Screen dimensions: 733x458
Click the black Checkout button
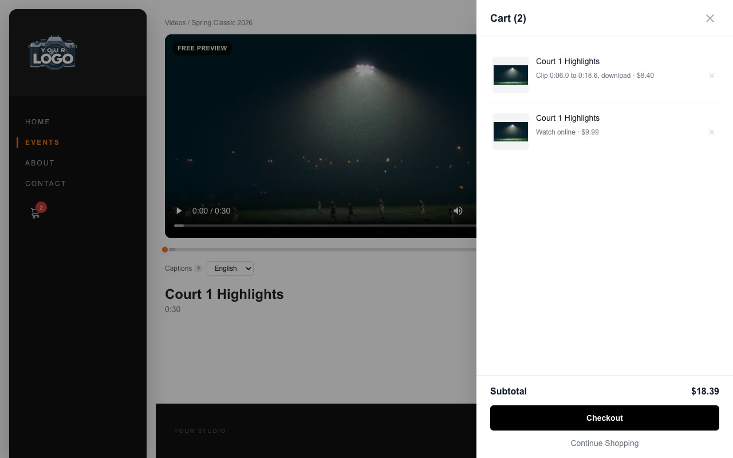coord(605,418)
